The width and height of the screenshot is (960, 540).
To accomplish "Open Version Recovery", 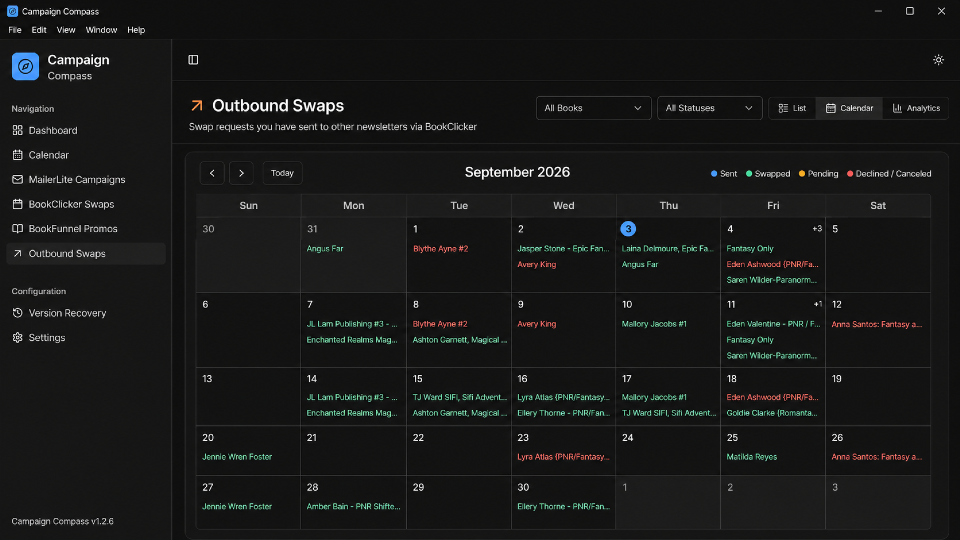I will 86,313.
